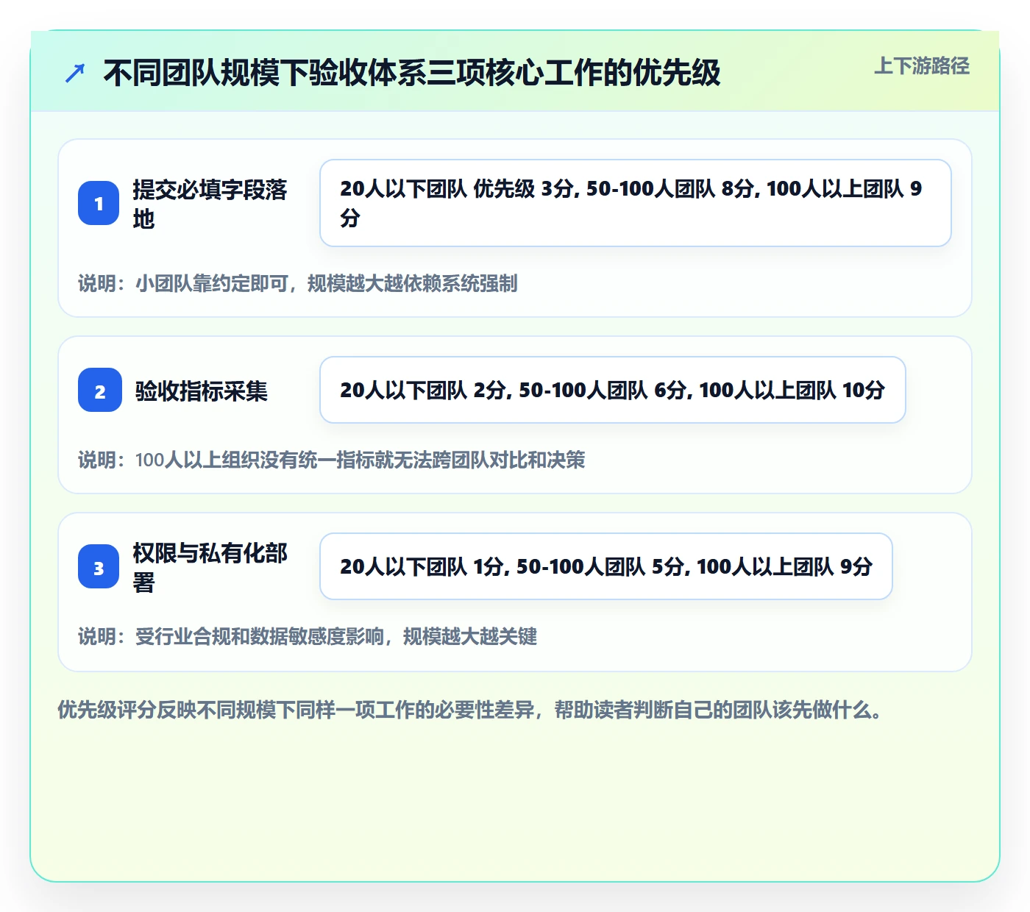Click the heading 权限与私有化部署
The height and width of the screenshot is (912, 1030).
point(210,567)
